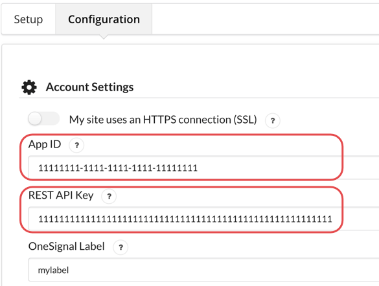Click the App ID field label
Viewport: 379px width, 286px height.
(x=45, y=144)
